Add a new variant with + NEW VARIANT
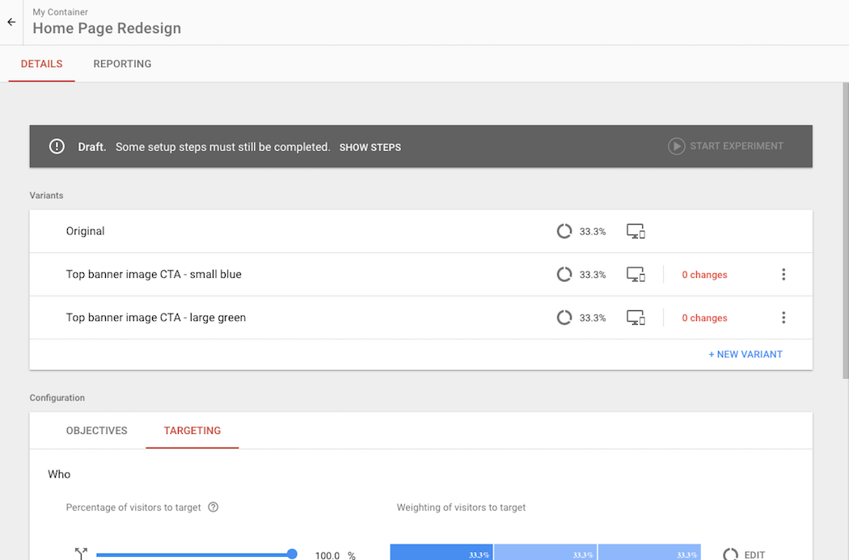 pos(746,355)
